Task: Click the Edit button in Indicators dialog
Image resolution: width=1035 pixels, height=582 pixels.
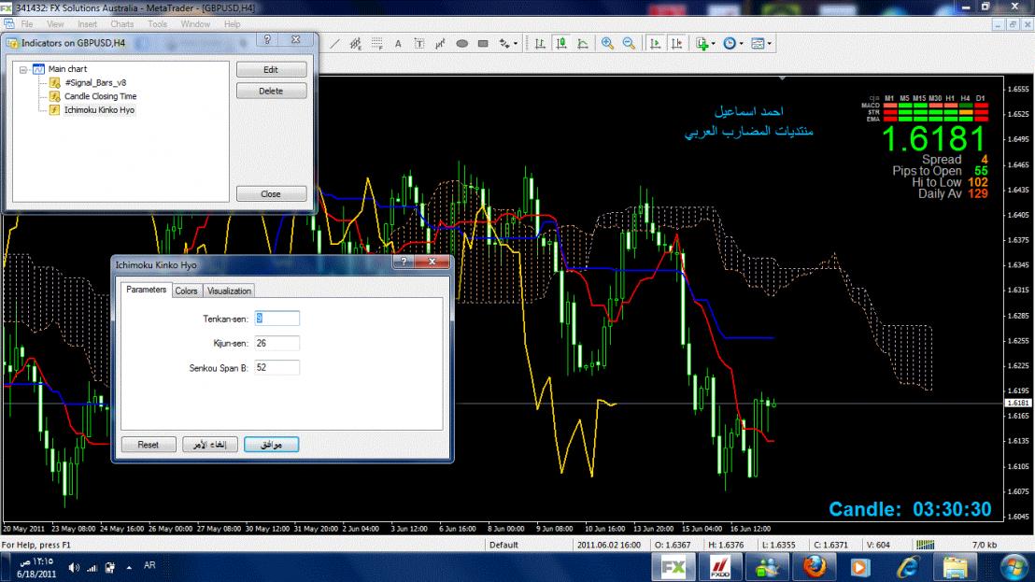Action: coord(271,70)
